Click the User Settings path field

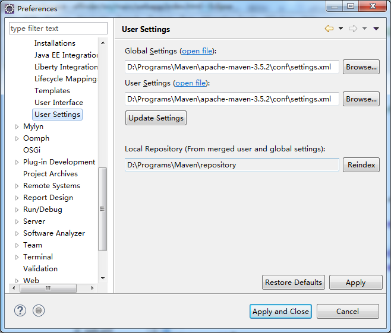[x=232, y=99]
